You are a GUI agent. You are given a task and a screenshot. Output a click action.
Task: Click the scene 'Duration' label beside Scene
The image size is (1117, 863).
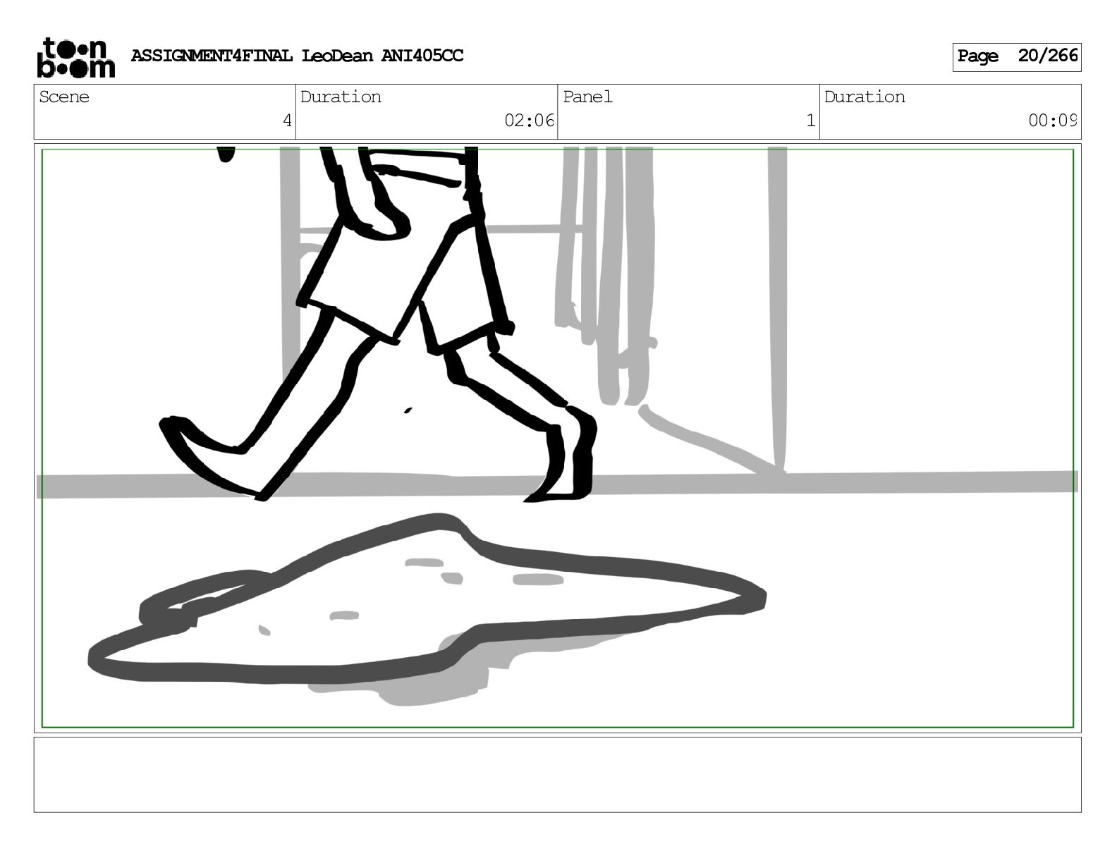point(341,97)
